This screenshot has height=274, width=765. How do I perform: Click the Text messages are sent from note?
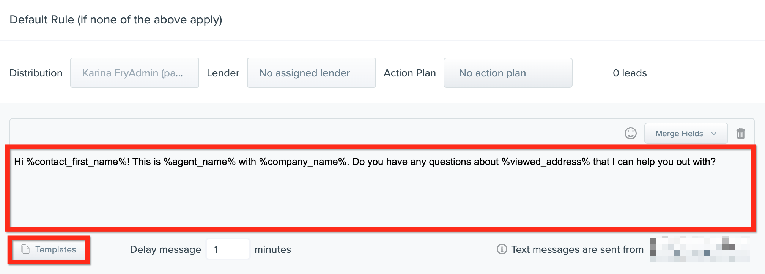(577, 249)
